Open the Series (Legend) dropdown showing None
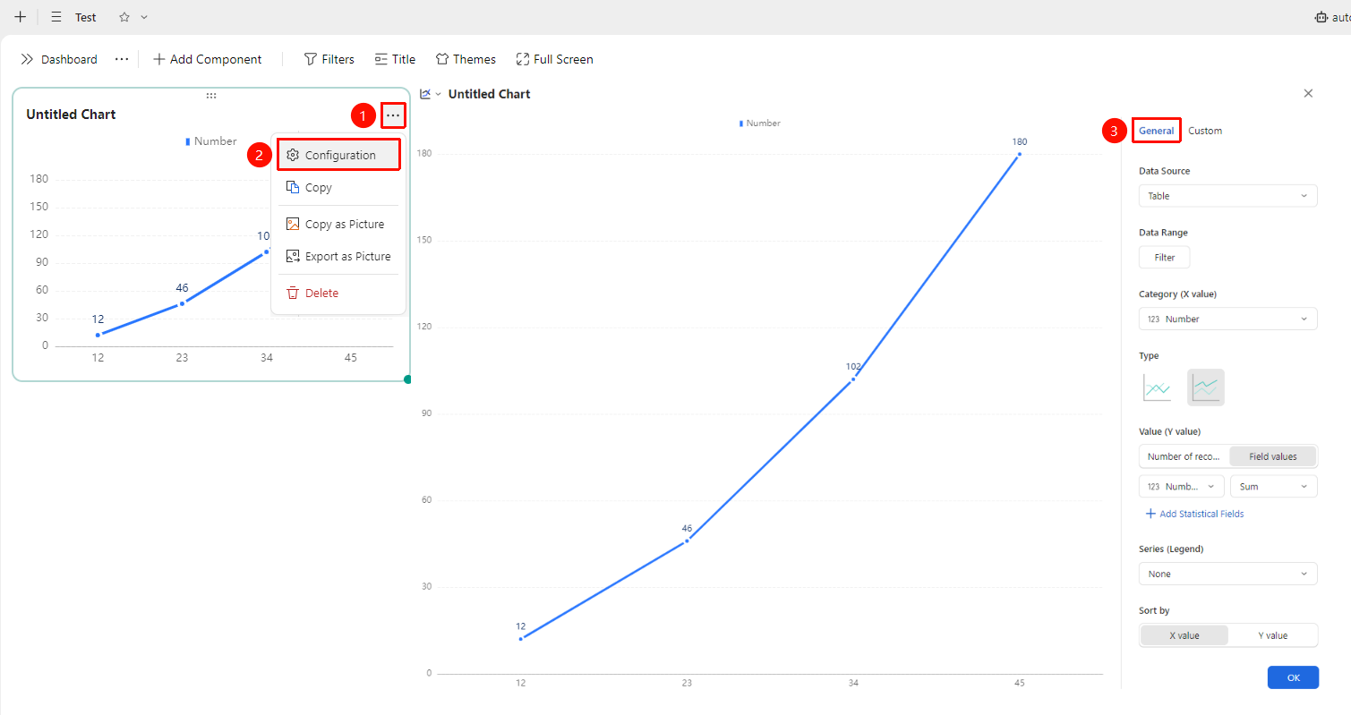Image resolution: width=1351 pixels, height=715 pixels. click(1227, 574)
